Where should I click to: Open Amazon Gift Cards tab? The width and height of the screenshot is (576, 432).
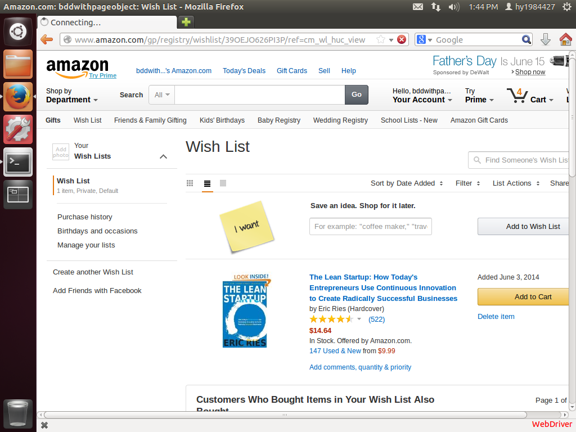(x=479, y=120)
